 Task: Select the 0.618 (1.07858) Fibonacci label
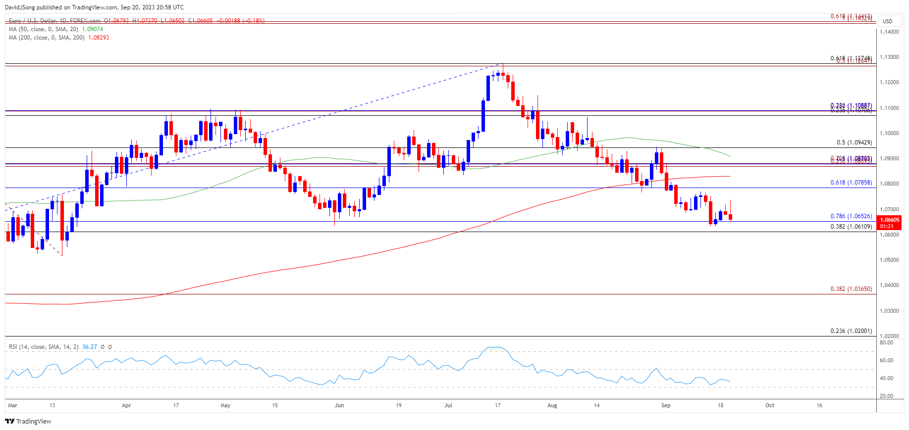point(851,183)
